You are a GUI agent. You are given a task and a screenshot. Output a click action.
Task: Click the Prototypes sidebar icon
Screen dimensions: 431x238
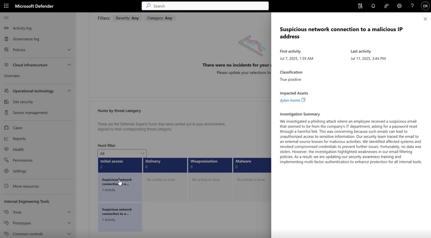point(6,223)
